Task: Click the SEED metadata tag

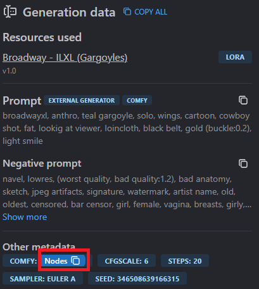Action: (137, 278)
